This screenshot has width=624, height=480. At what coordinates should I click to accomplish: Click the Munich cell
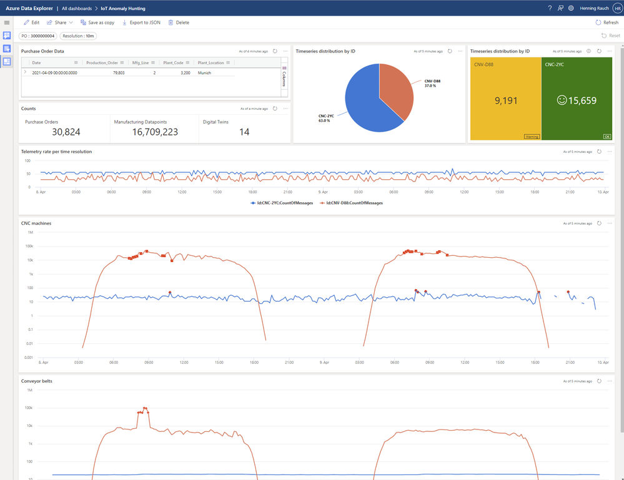[204, 73]
